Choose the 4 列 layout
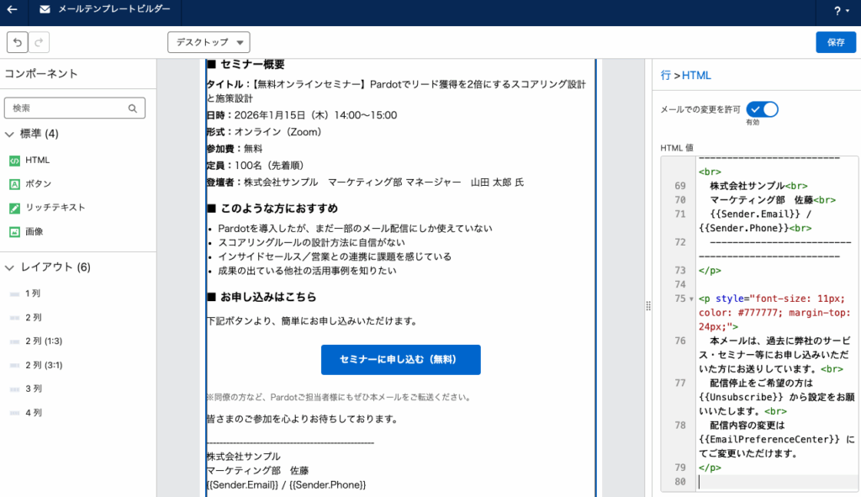861x497 pixels. pos(34,413)
